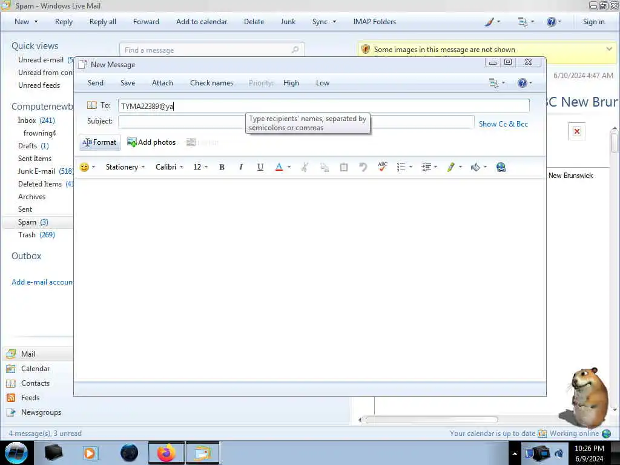Click into the Subject input field
This screenshot has width=620, height=465.
pyautogui.click(x=296, y=122)
